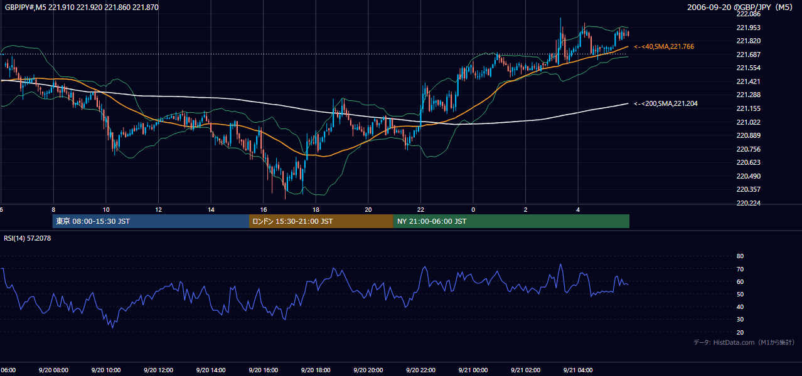Click price axis value 222.086
This screenshot has height=376, width=802.
point(749,14)
